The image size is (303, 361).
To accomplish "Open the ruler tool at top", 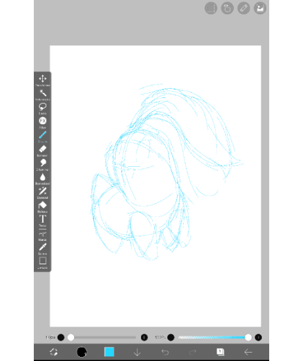I will pos(244,8).
